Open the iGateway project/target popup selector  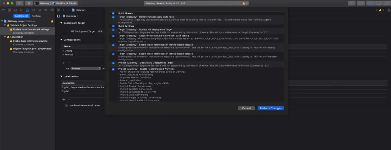71,16
